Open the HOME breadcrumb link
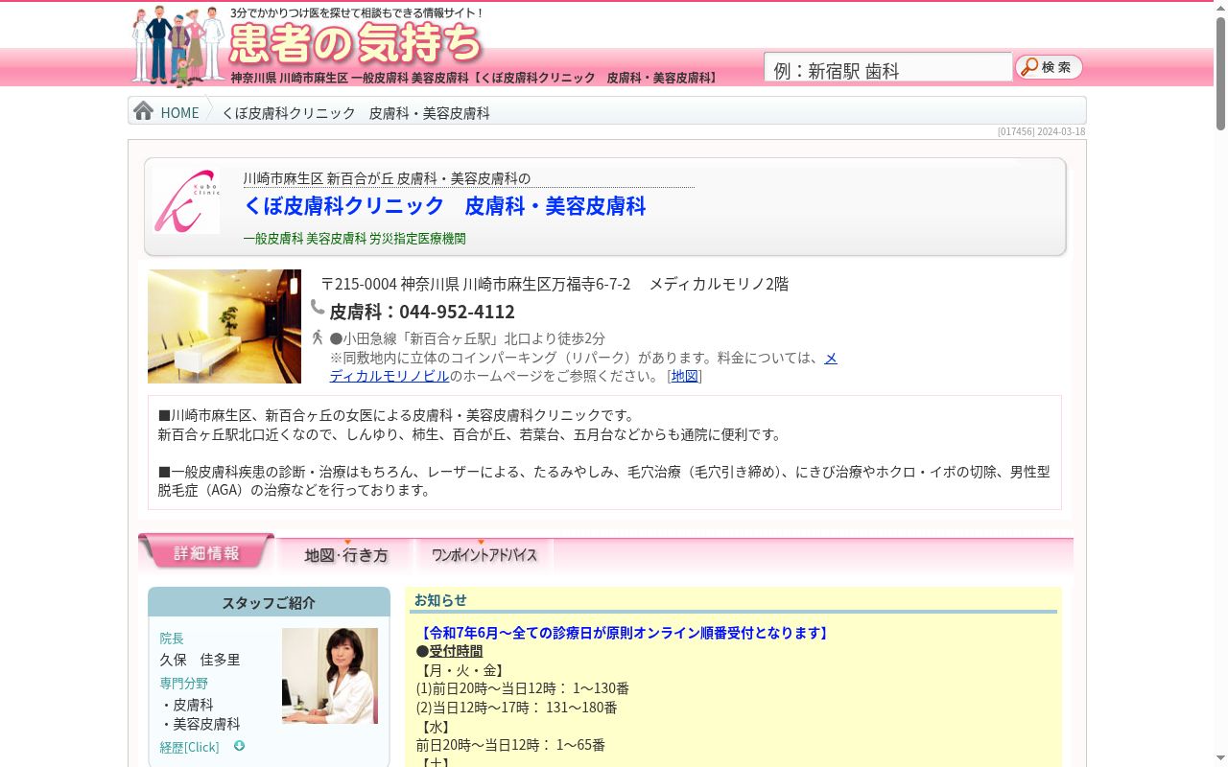This screenshot has height=767, width=1228. click(179, 112)
